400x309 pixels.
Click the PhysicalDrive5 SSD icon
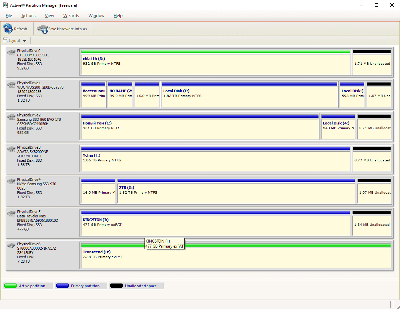tap(11, 213)
